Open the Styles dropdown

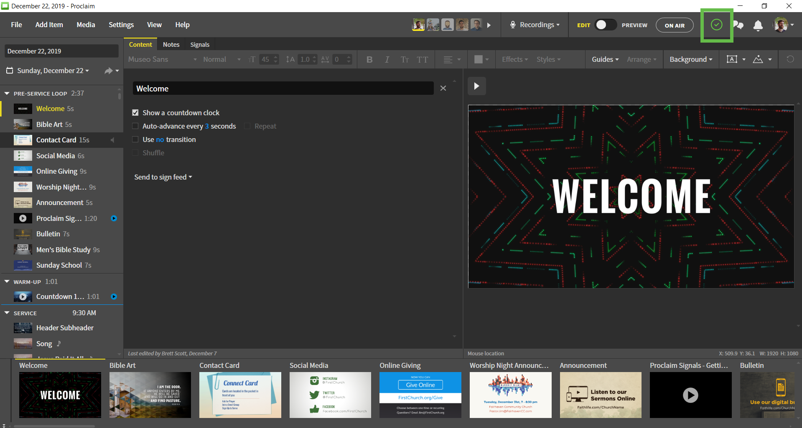pos(548,59)
